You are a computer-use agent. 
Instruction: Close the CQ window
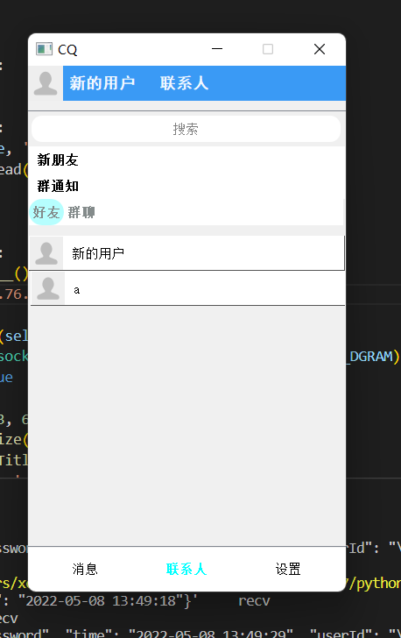click(x=320, y=49)
